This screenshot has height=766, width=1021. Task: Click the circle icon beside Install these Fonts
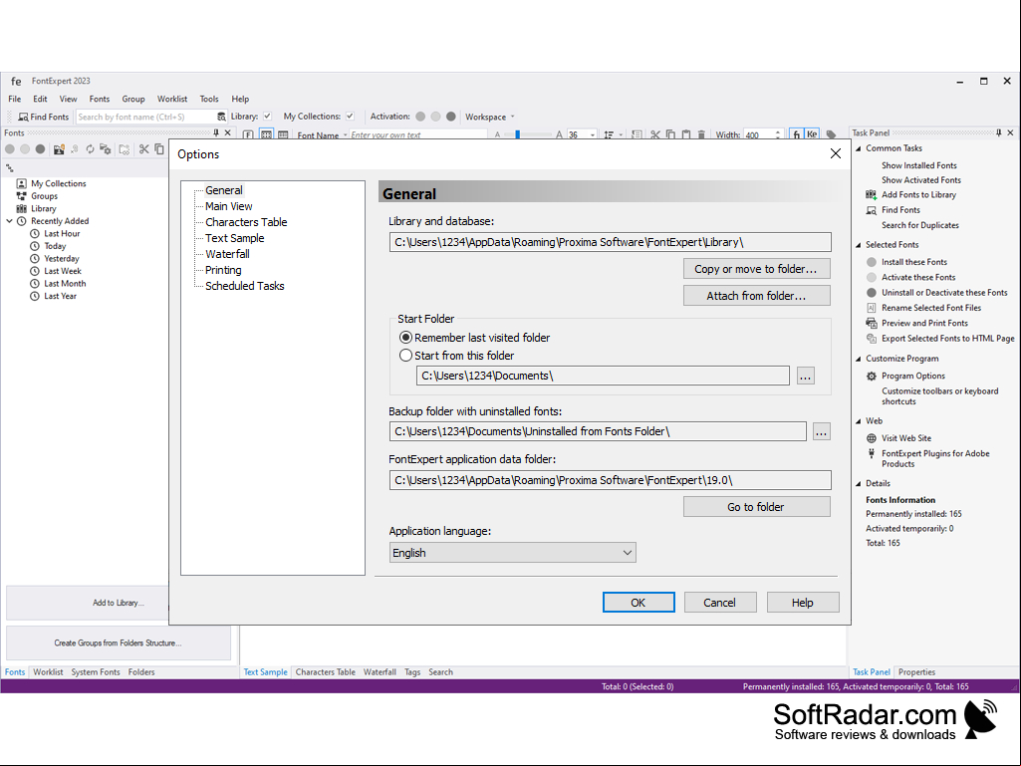click(872, 262)
